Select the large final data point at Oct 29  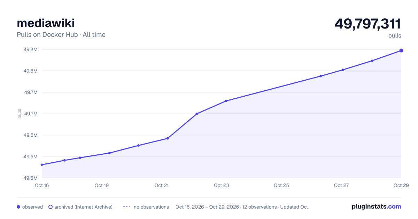pos(401,51)
